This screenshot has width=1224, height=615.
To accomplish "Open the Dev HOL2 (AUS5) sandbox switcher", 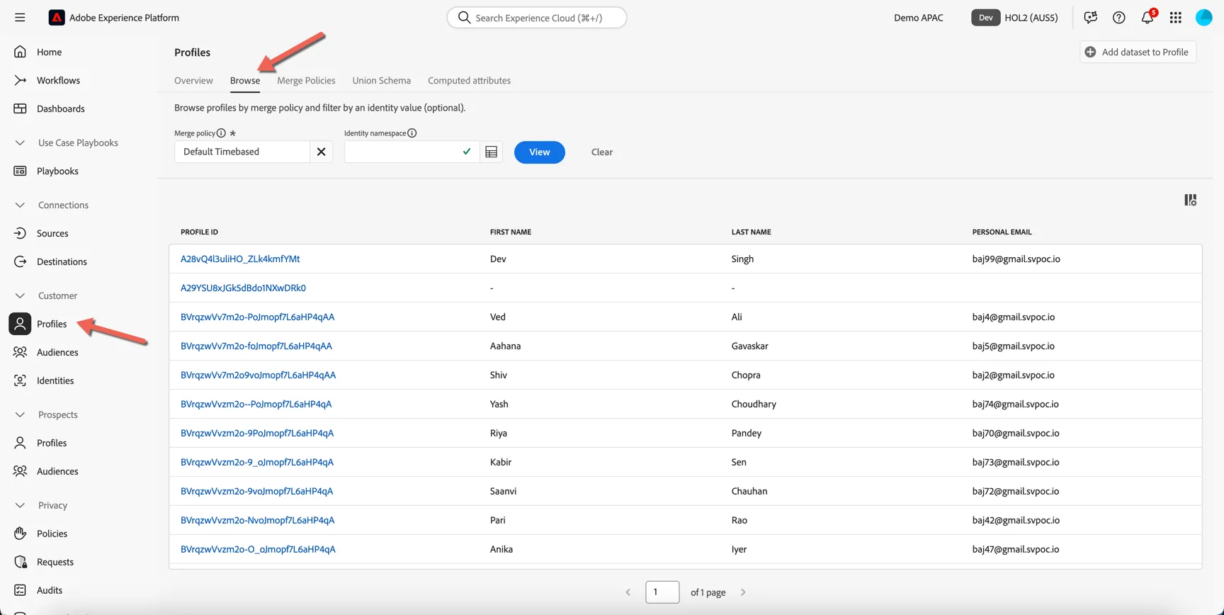I will 1014,18.
